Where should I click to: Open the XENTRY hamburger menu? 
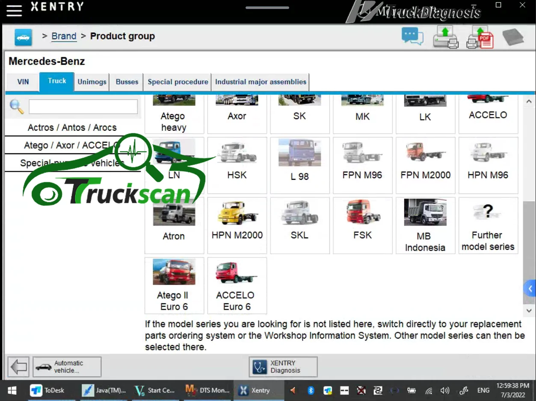click(14, 10)
